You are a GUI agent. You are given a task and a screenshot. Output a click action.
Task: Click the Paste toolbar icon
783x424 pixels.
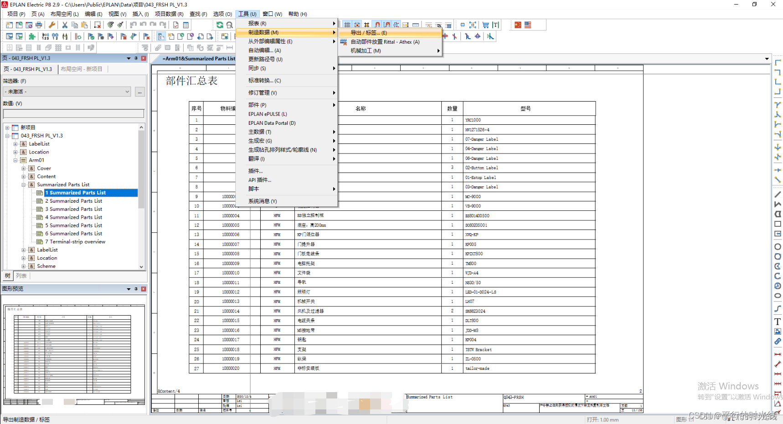tap(84, 25)
